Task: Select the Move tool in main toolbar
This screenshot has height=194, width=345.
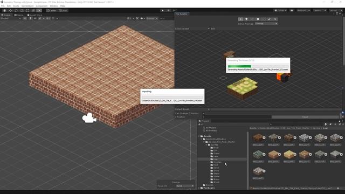Action: (10, 10)
